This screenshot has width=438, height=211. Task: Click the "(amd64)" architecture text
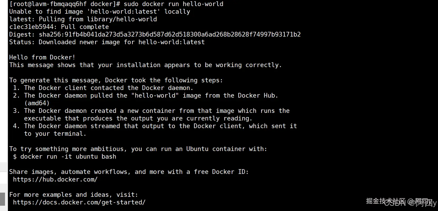point(37,103)
